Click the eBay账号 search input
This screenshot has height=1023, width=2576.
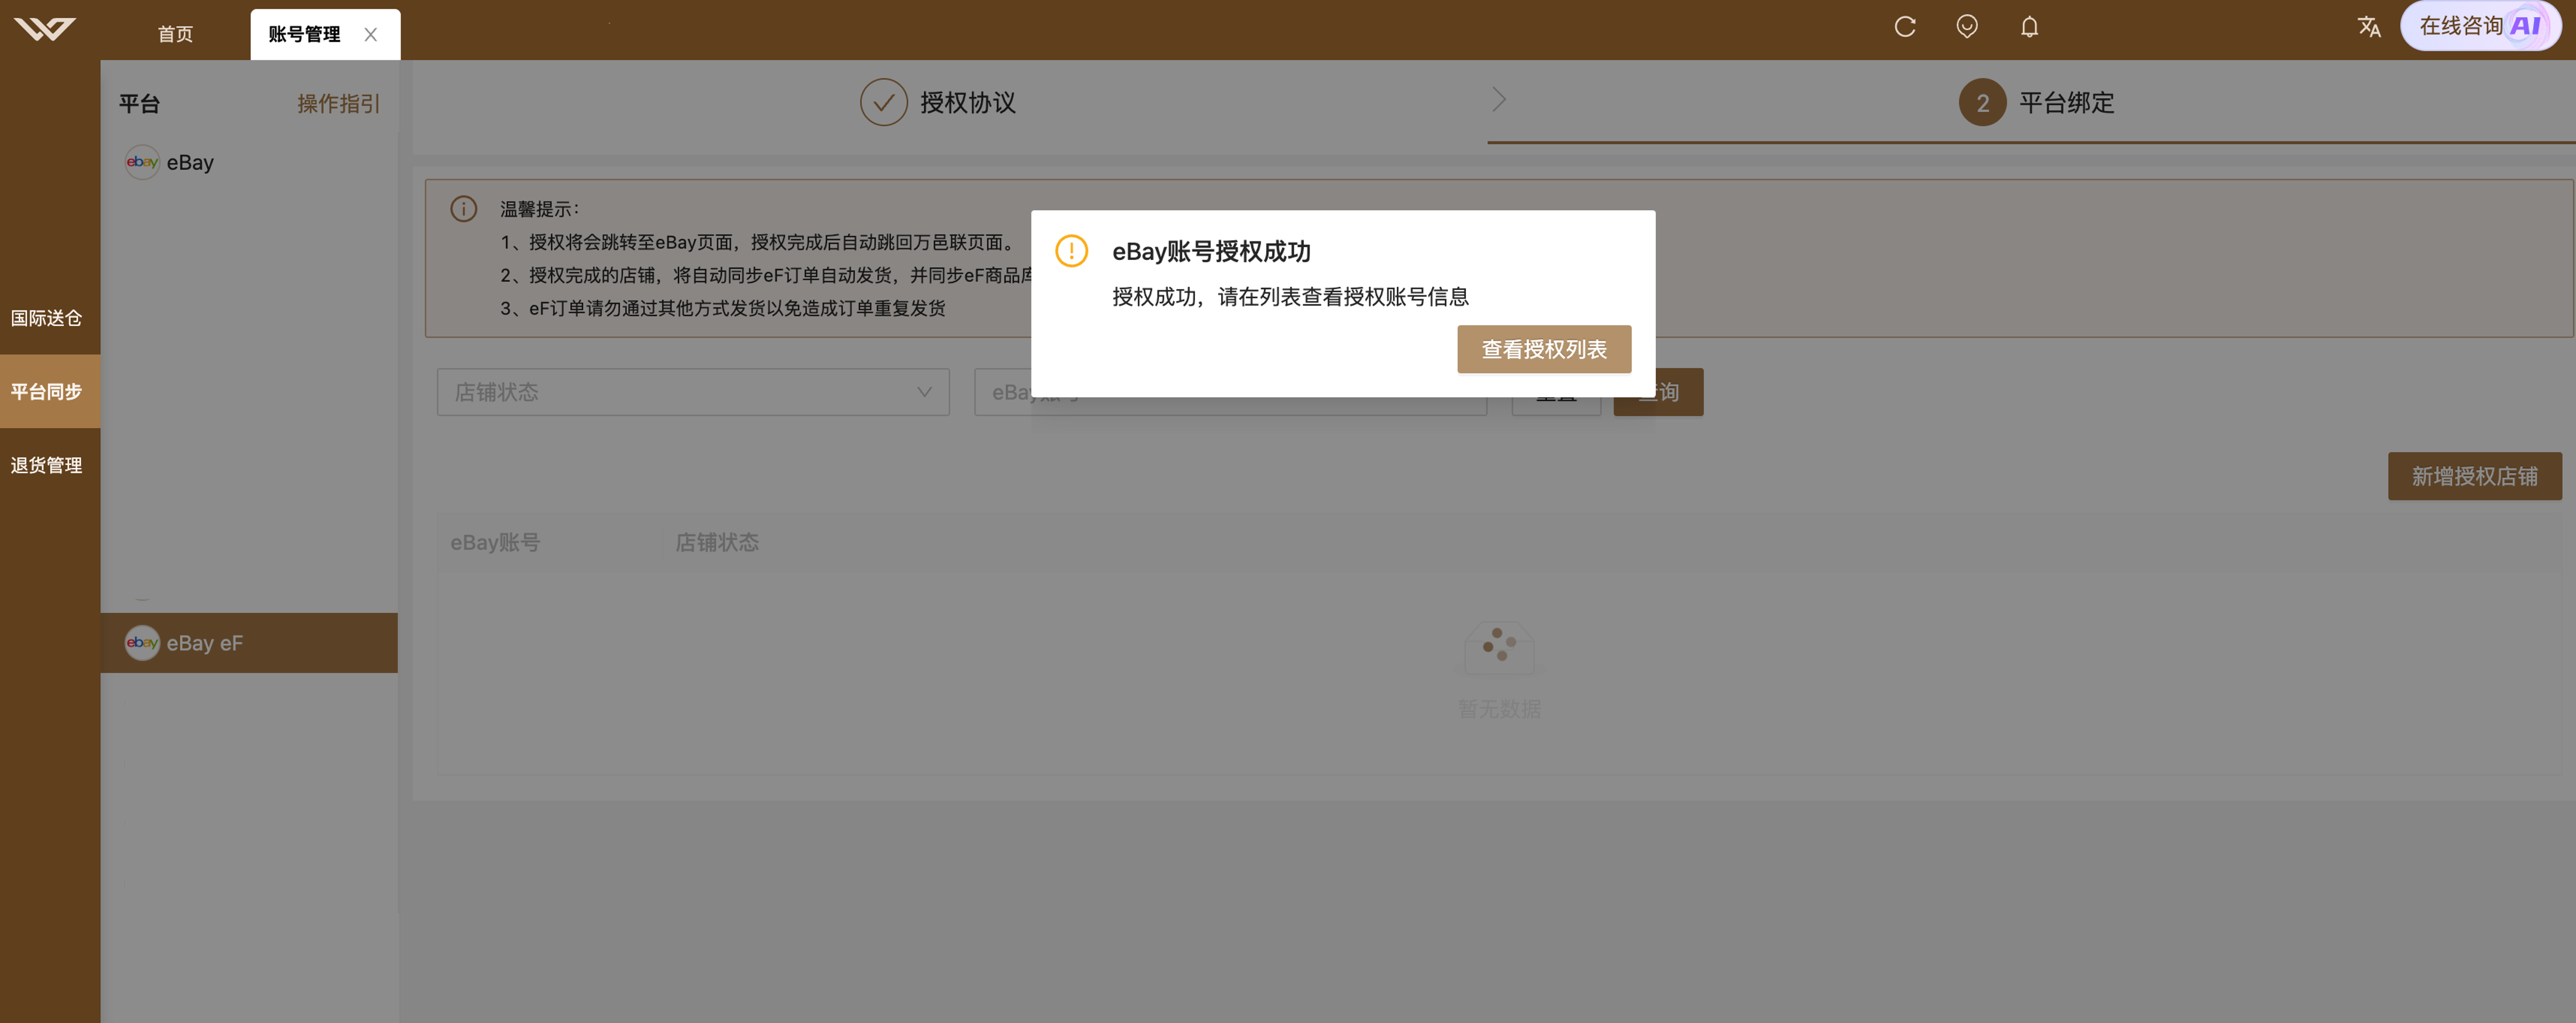[x=1230, y=392]
